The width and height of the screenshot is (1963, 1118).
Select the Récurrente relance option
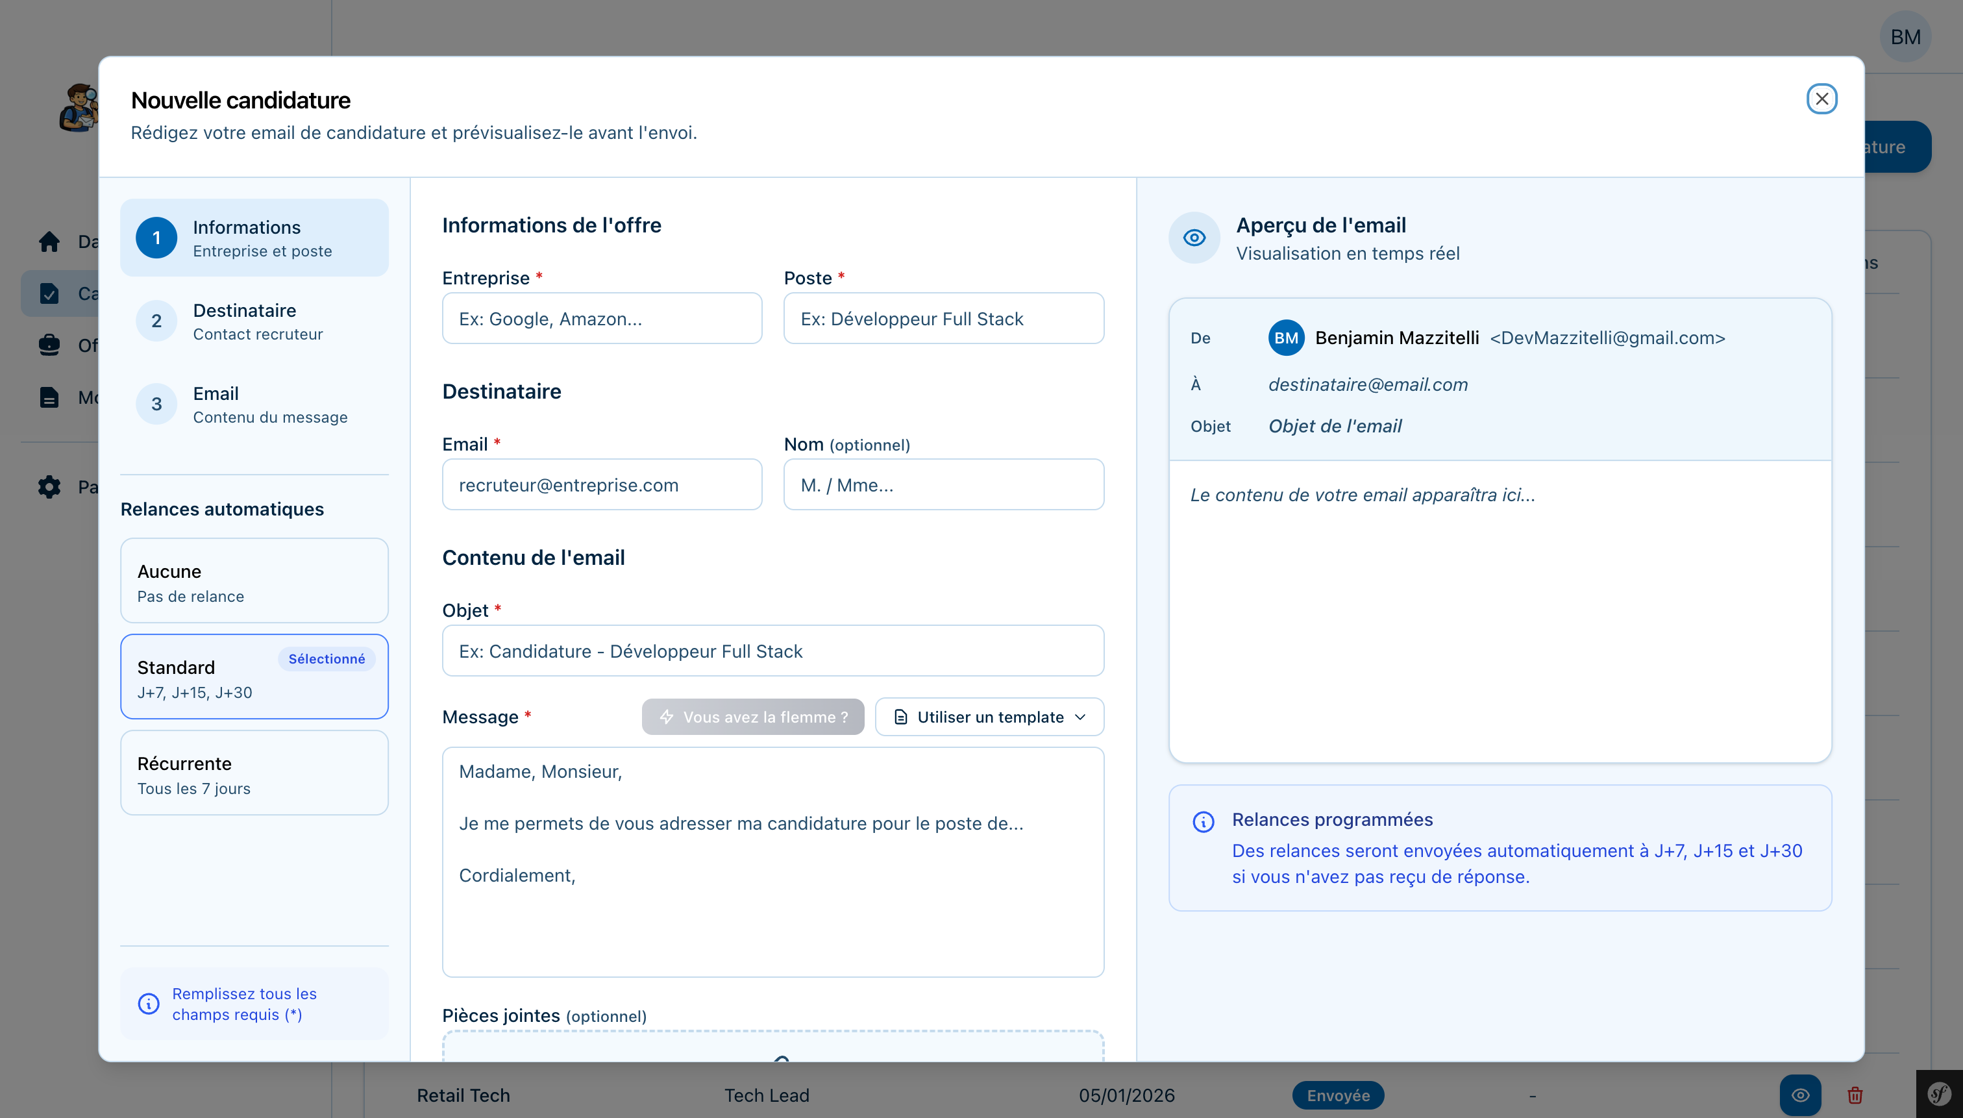pos(254,773)
